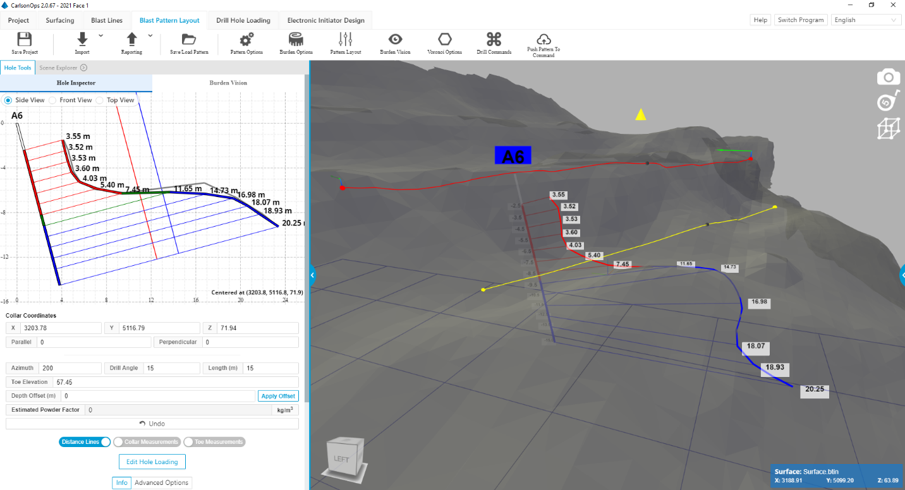Click the Depth Offset (m) field
Viewport: 905px width, 490px height.
point(157,396)
